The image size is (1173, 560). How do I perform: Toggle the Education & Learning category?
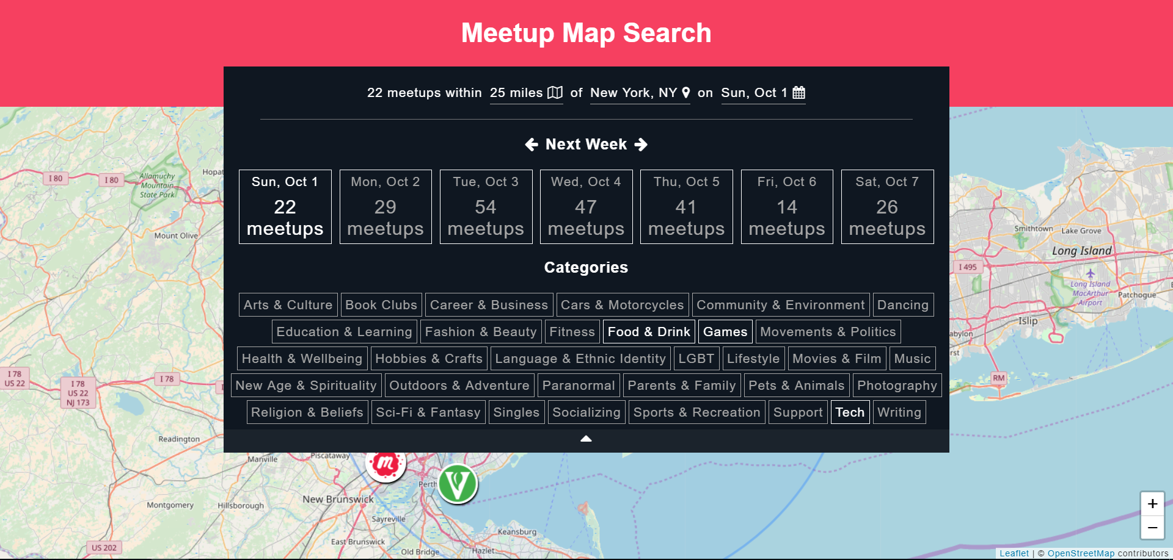(345, 332)
